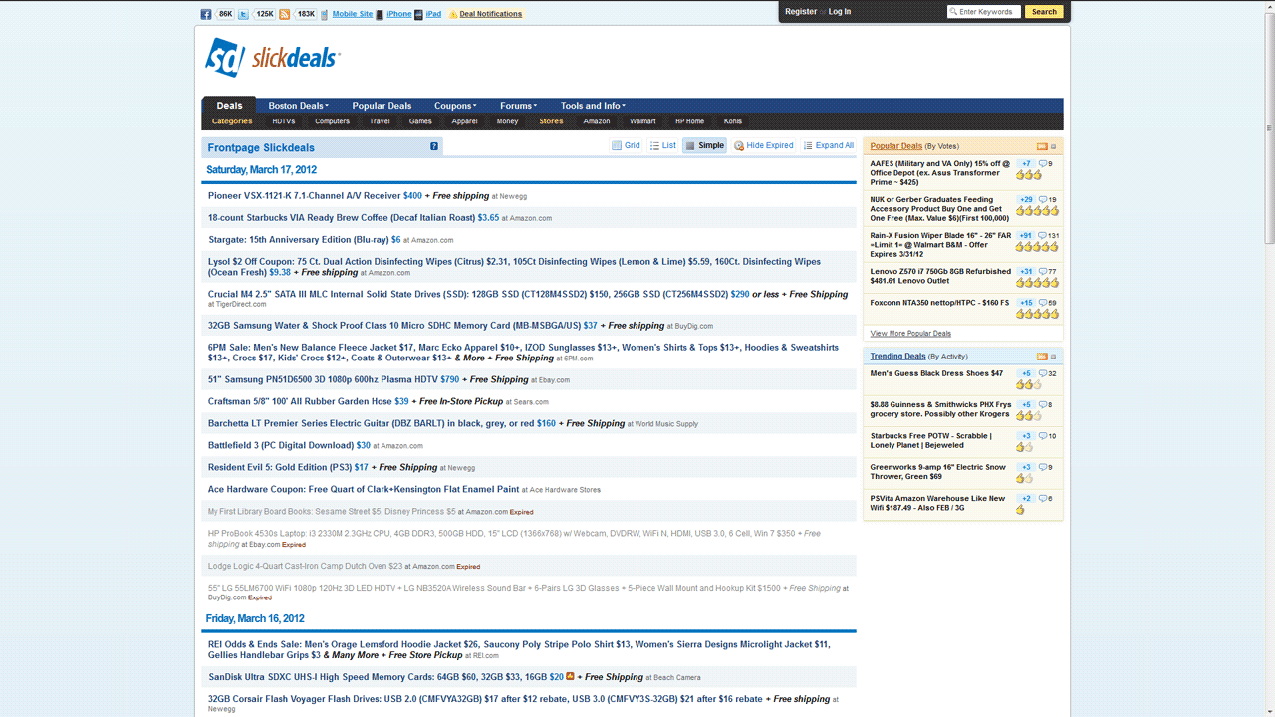This screenshot has height=717, width=1275.
Task: Click the Register link
Action: coord(801,12)
